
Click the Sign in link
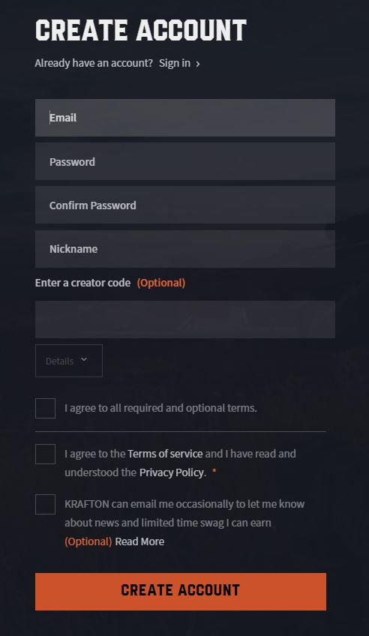click(174, 63)
